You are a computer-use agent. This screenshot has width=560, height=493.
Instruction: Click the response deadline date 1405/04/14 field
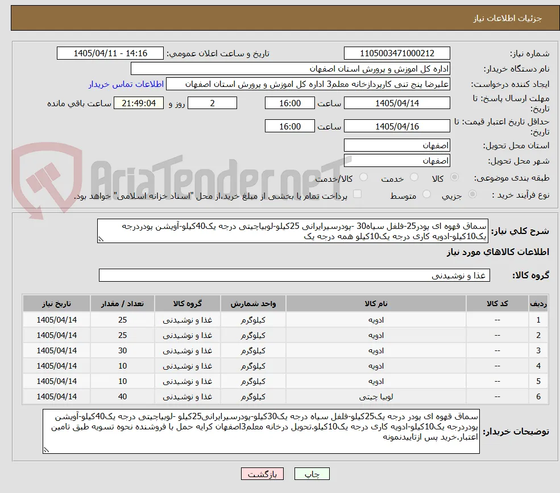click(397, 103)
